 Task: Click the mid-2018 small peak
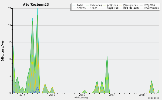pos(151,81)
